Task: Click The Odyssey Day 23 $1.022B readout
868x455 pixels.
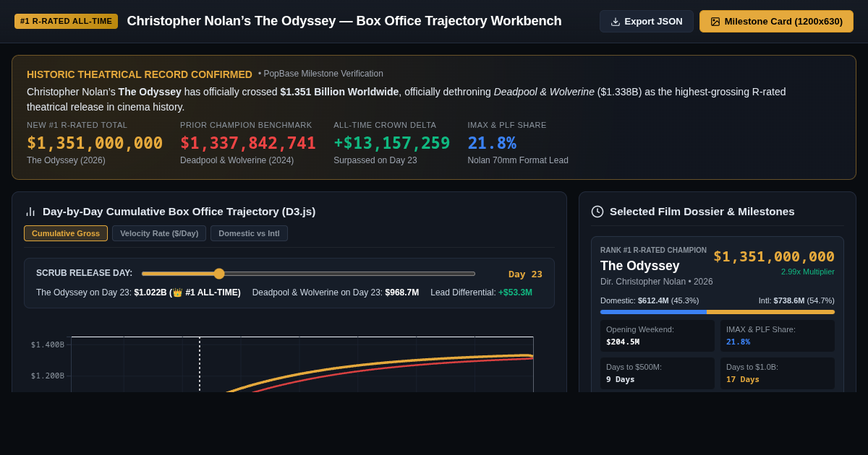Action: tap(138, 292)
